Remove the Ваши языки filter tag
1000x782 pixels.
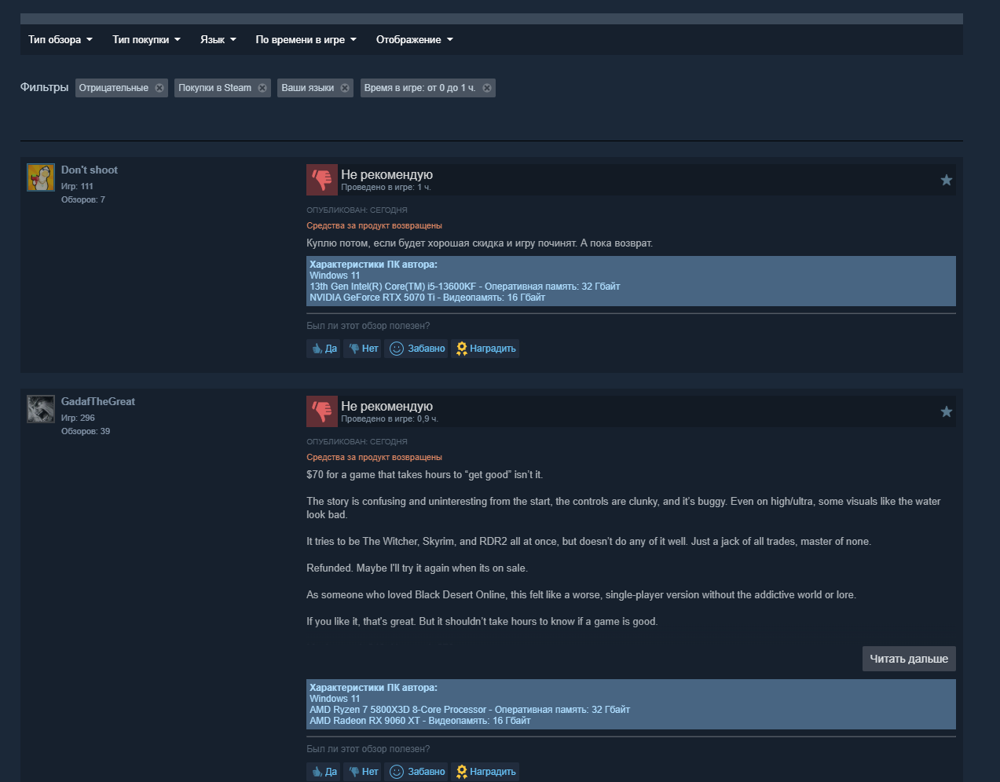click(x=345, y=88)
